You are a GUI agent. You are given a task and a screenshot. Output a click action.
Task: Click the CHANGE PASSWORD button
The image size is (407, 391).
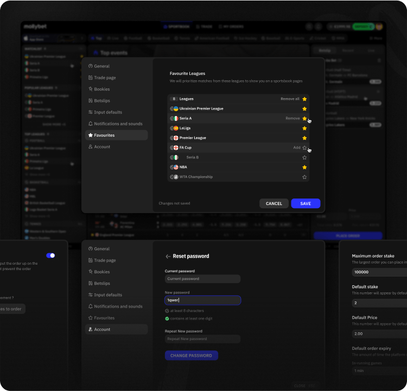click(x=191, y=356)
